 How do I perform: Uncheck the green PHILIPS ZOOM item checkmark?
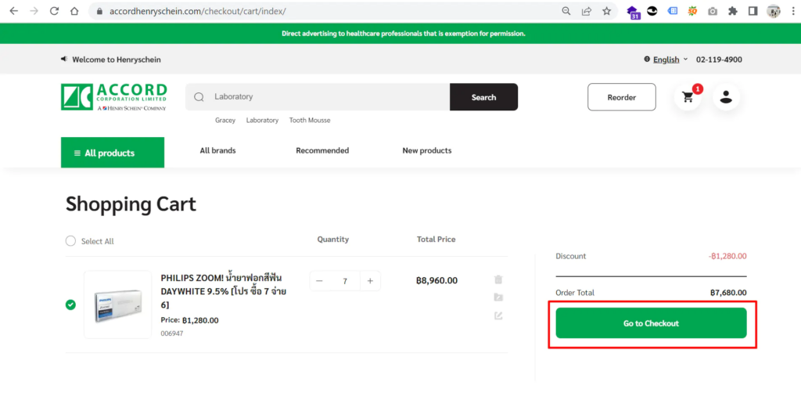click(71, 305)
